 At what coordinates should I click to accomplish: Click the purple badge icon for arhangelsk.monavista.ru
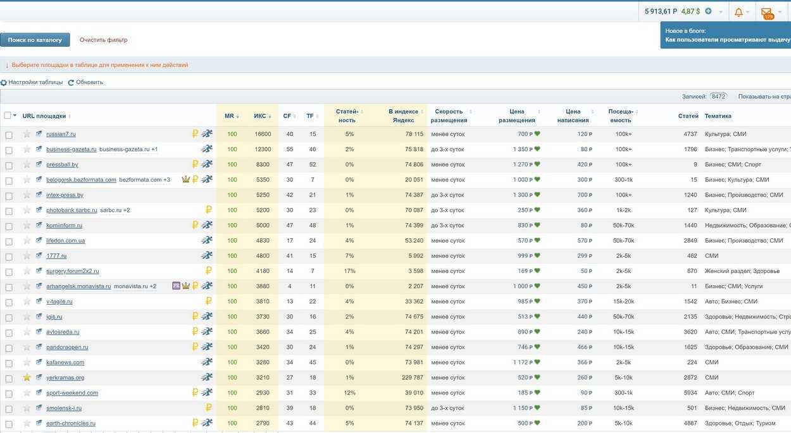pyautogui.click(x=176, y=286)
